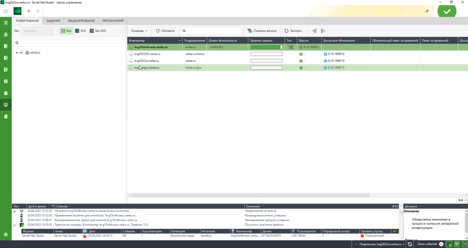Click the Windows type icon for kvg10x64ruesx
Viewport: 468px width, 248px height.
tap(291, 47)
